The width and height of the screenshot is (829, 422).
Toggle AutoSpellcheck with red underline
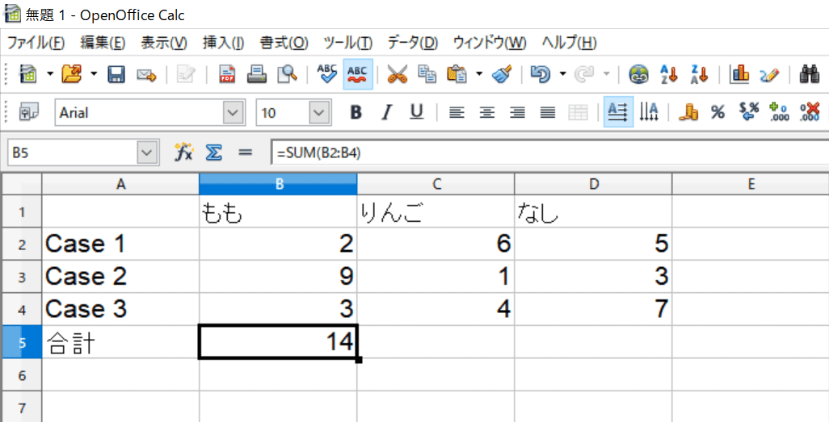[357, 74]
